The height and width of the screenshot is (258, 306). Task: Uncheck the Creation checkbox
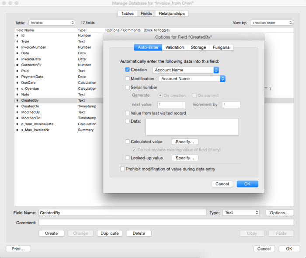(x=127, y=70)
